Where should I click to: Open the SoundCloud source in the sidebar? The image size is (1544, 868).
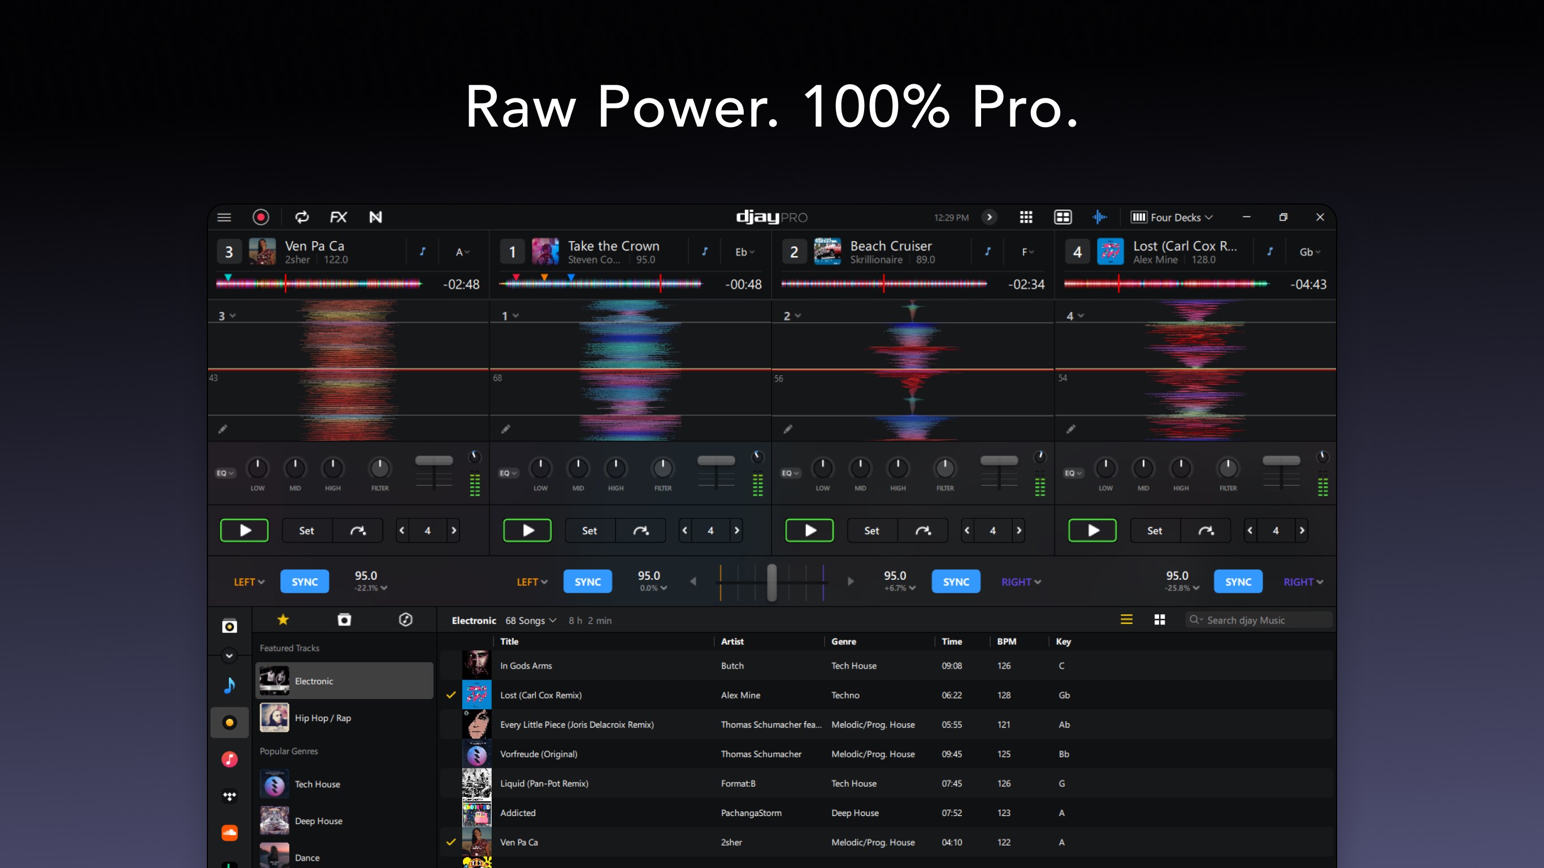pyautogui.click(x=229, y=833)
